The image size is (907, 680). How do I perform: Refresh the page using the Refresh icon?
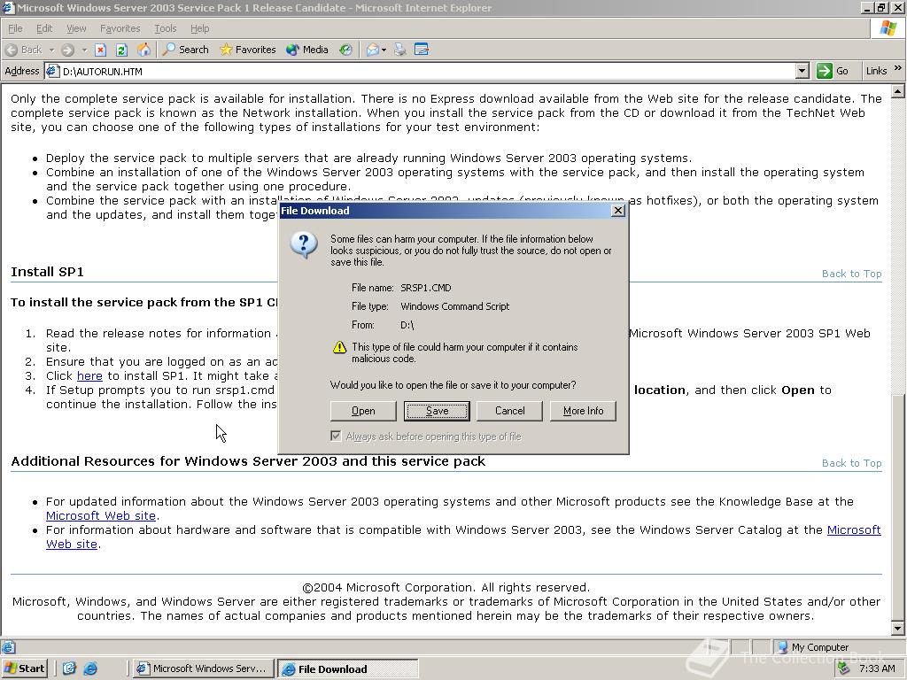(x=121, y=50)
